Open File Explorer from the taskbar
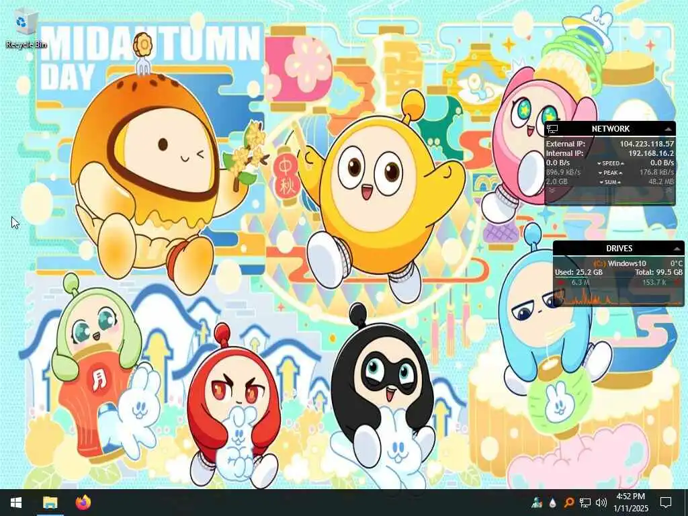This screenshot has width=688, height=516. pos(50,503)
